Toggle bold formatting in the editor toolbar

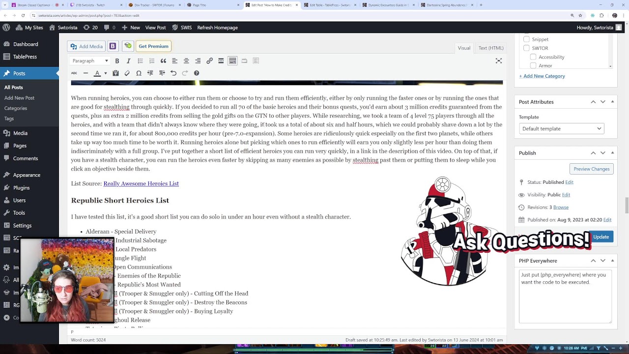click(x=117, y=61)
